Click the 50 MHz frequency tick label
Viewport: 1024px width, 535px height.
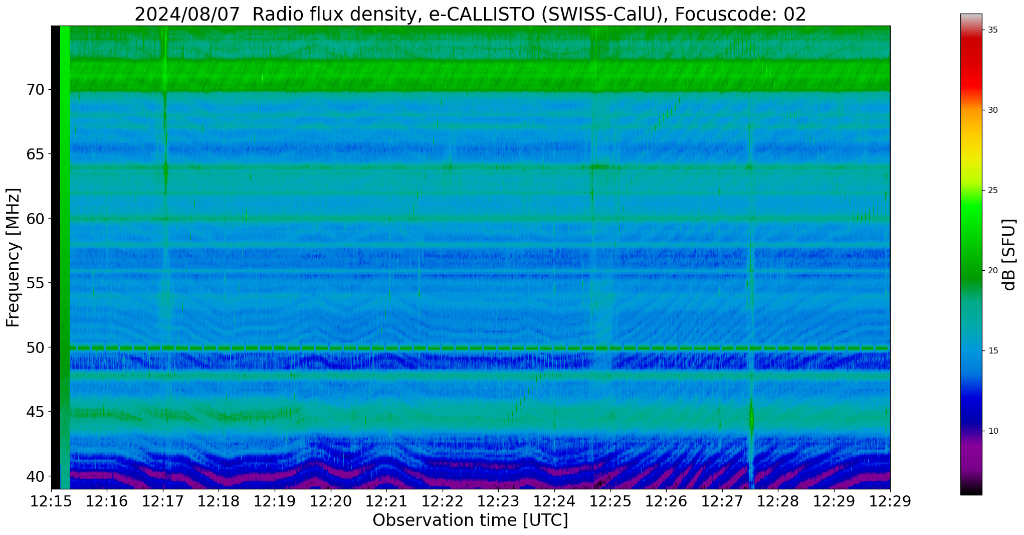coord(35,347)
